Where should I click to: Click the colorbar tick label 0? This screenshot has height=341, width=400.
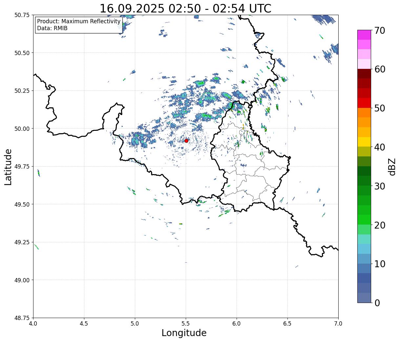click(377, 303)
